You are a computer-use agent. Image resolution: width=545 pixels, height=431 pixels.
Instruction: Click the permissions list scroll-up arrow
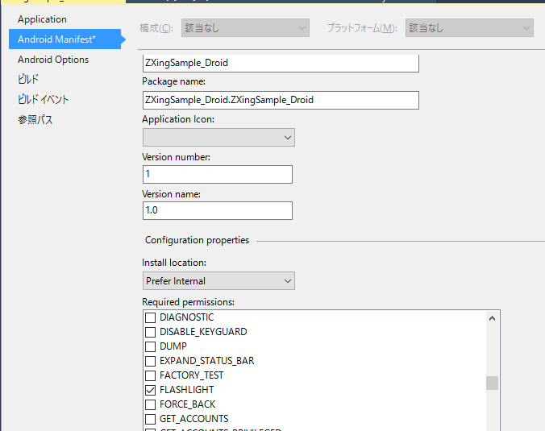[492, 318]
